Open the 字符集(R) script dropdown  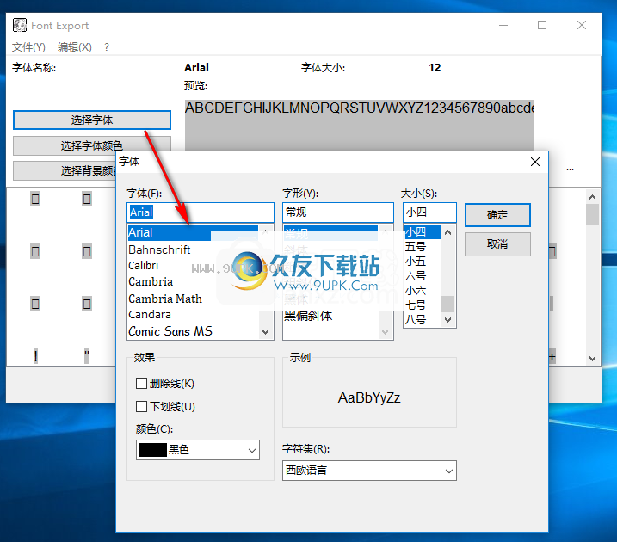[x=369, y=471]
